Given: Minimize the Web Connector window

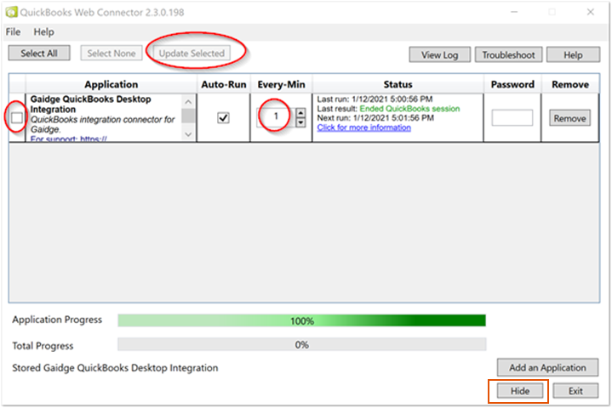Looking at the screenshot, I should [514, 12].
